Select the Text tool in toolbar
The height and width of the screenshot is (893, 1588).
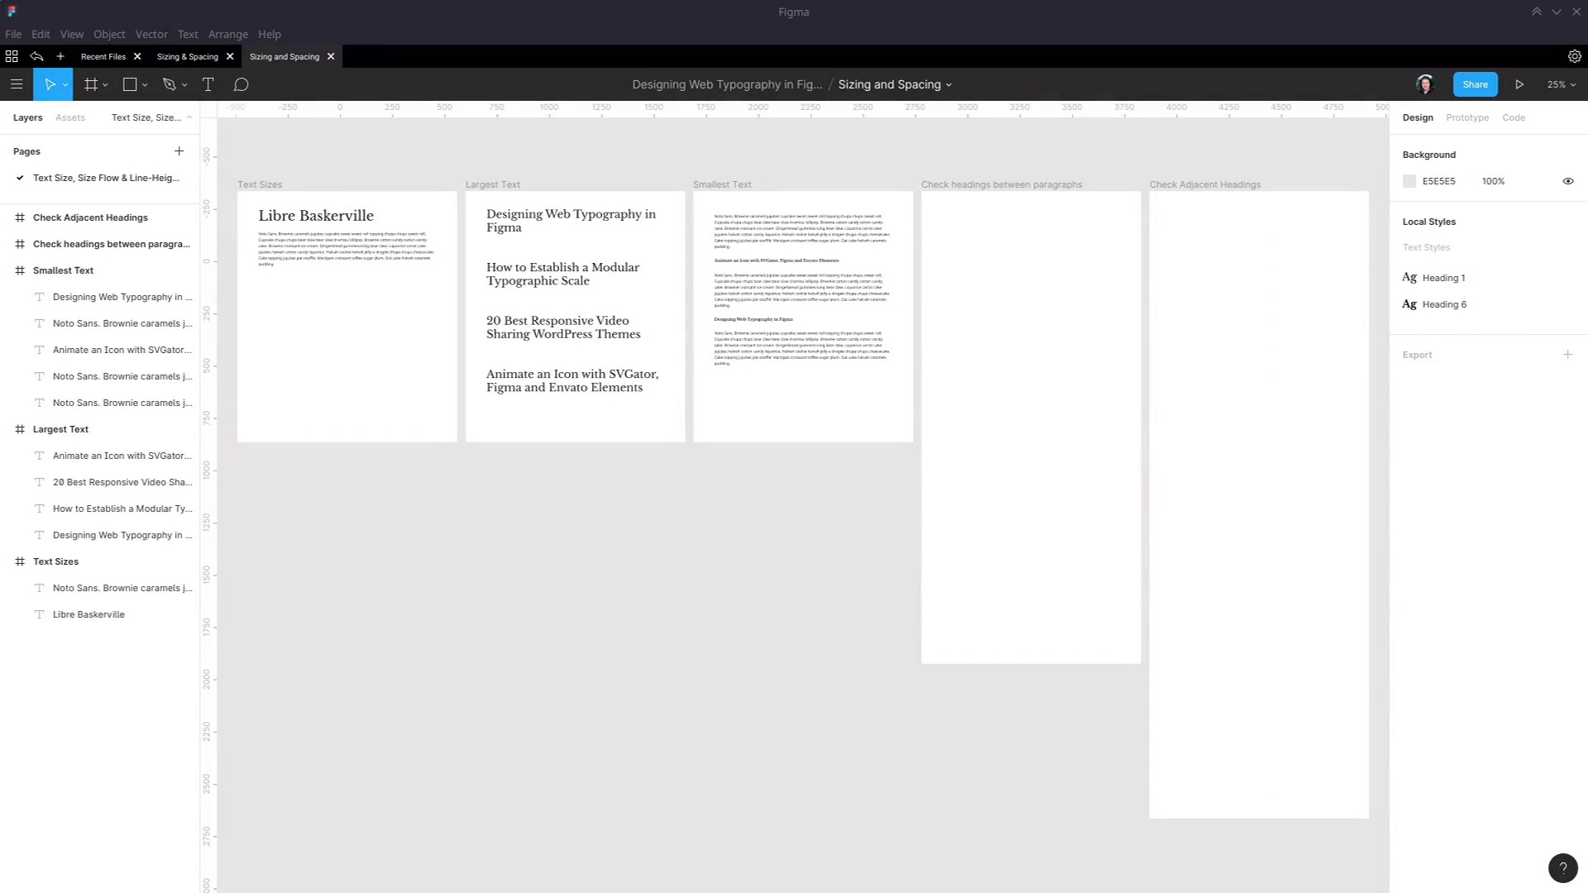click(208, 84)
